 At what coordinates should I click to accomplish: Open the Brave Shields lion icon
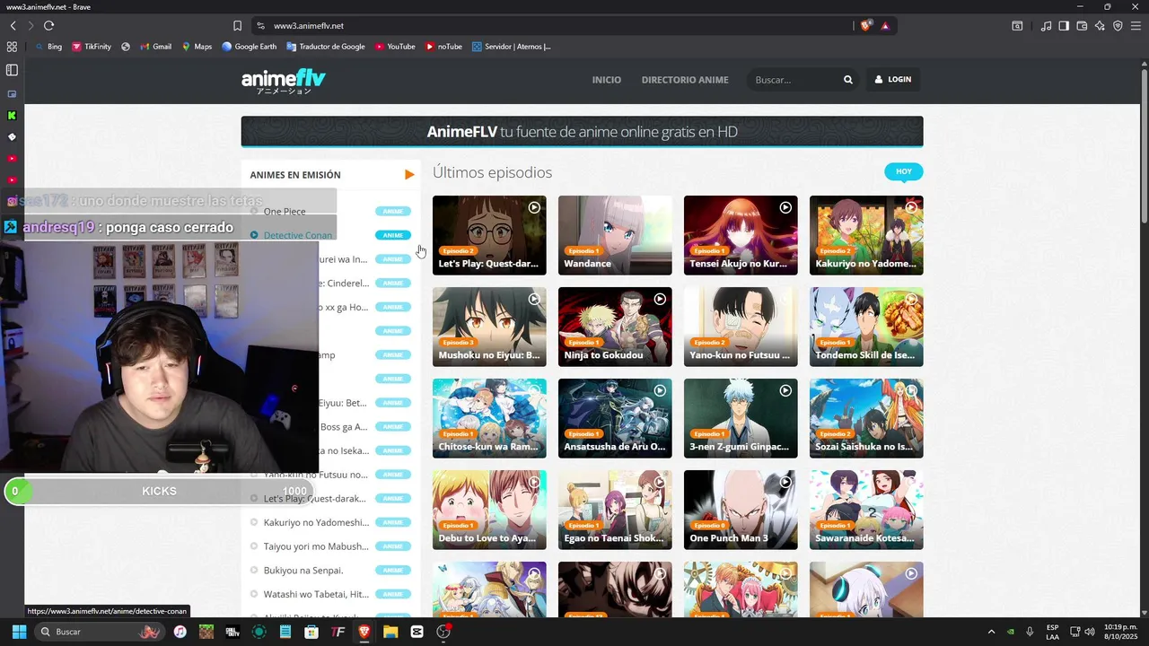[x=865, y=26]
